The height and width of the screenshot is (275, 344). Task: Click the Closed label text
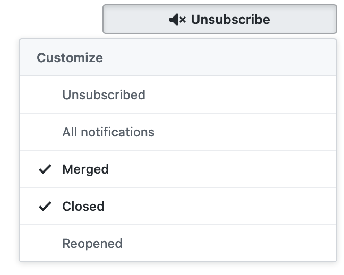click(x=83, y=207)
